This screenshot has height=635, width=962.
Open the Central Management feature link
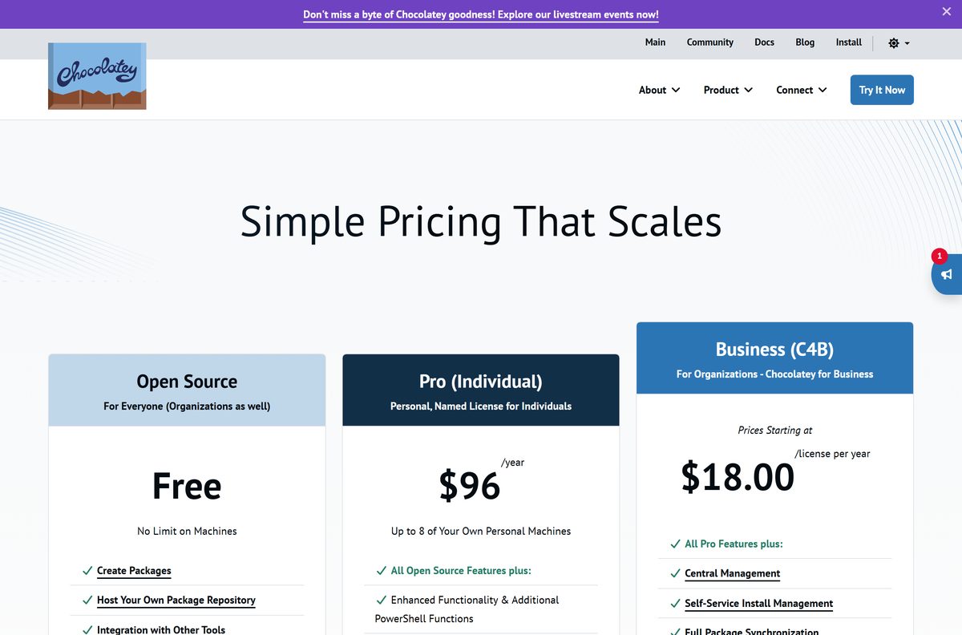pyautogui.click(x=733, y=573)
